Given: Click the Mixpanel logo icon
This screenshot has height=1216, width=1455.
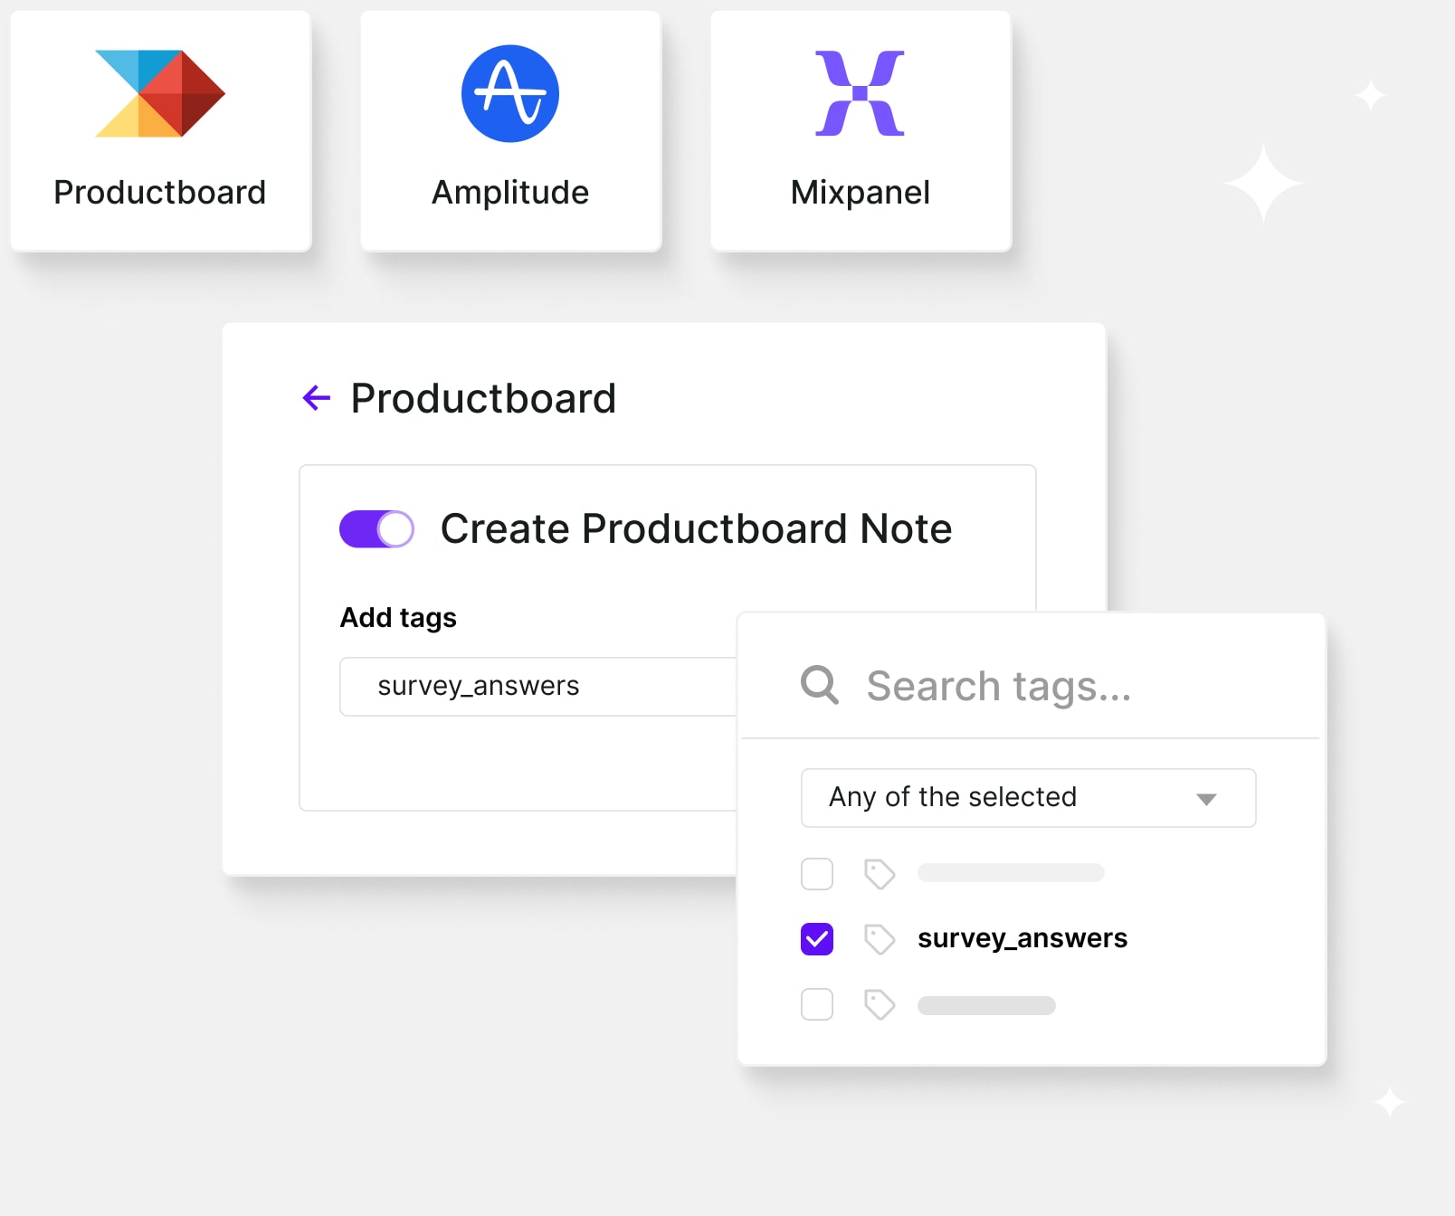Looking at the screenshot, I should pos(861,93).
